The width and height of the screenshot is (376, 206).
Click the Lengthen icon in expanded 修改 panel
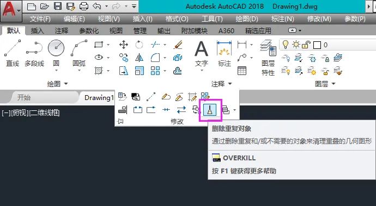click(151, 97)
